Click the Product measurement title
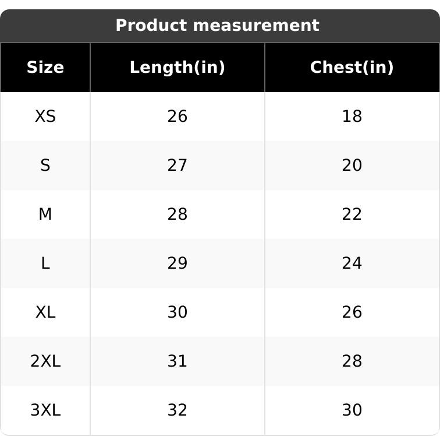The image size is (440, 436). pos(217,26)
